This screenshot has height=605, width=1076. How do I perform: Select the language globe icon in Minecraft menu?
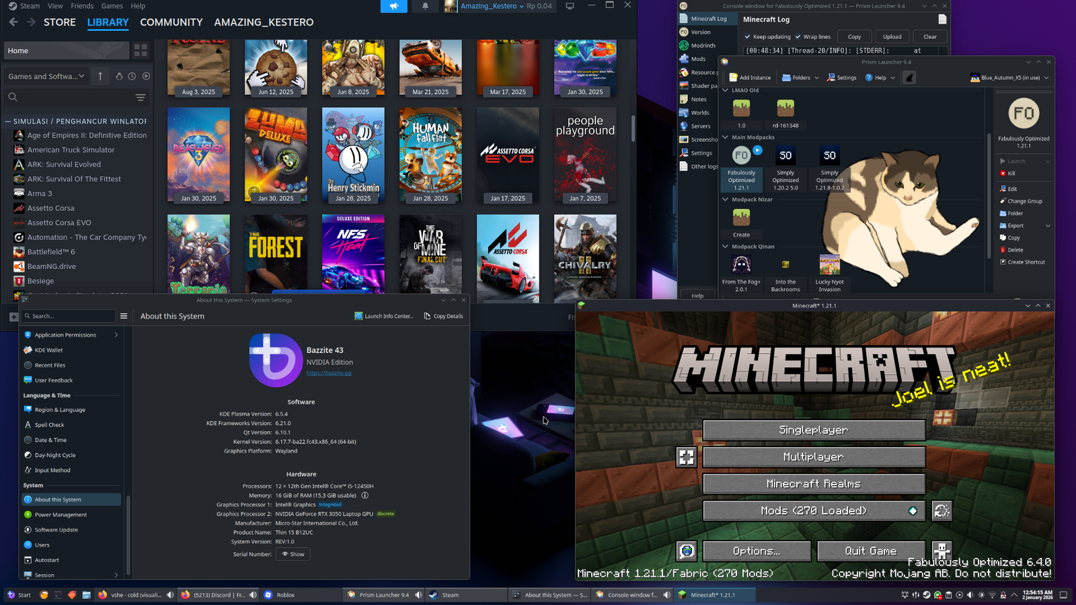pos(687,551)
